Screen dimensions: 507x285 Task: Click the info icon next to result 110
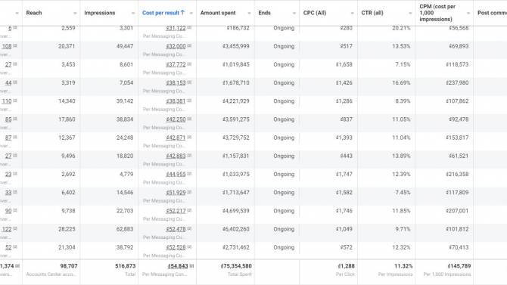pos(15,101)
